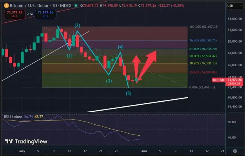
Task: Click the RSI 40.00 axis value
Action: (232, 138)
